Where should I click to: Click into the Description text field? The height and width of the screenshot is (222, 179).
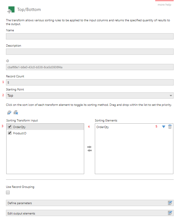click(90, 52)
